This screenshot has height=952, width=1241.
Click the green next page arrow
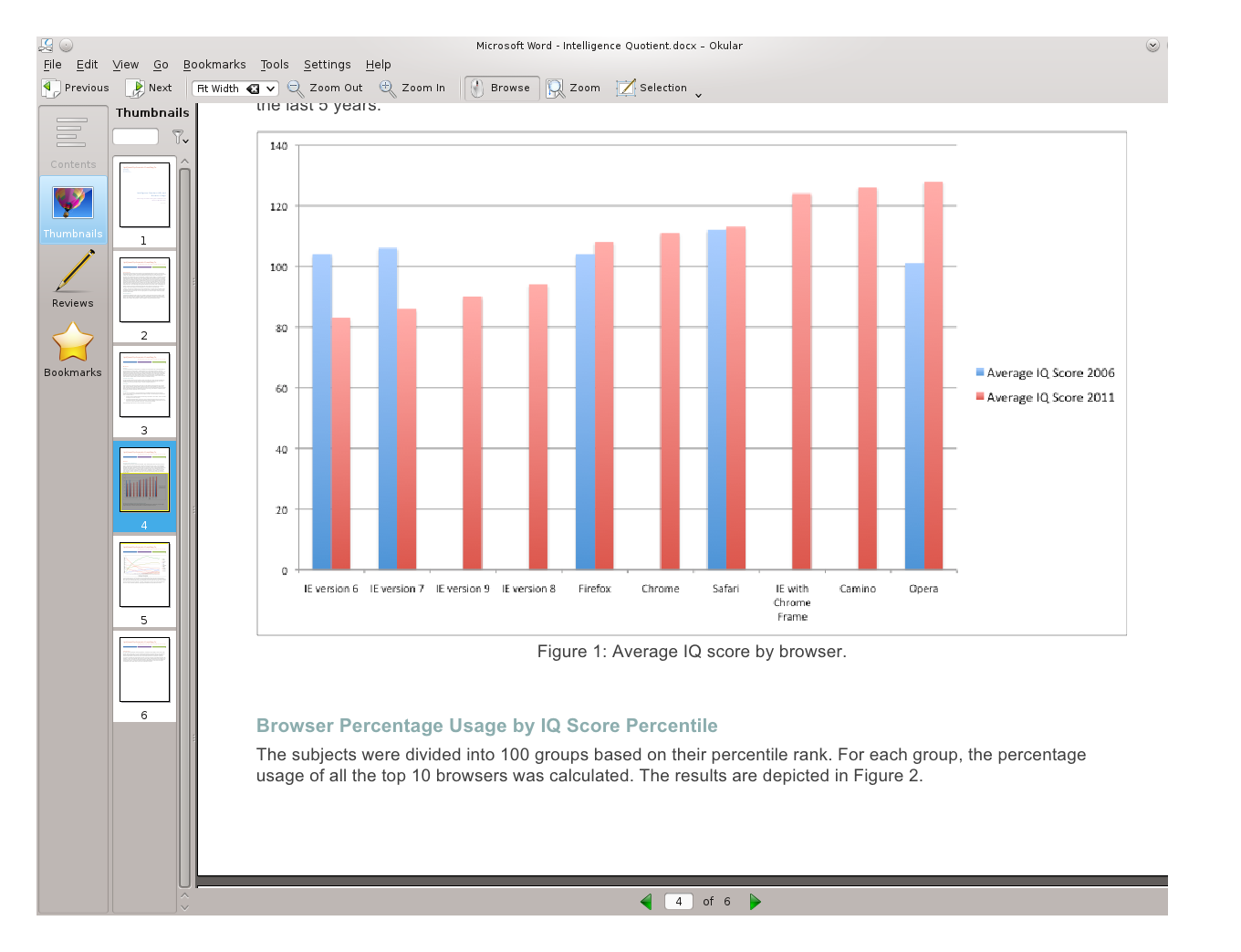755,902
